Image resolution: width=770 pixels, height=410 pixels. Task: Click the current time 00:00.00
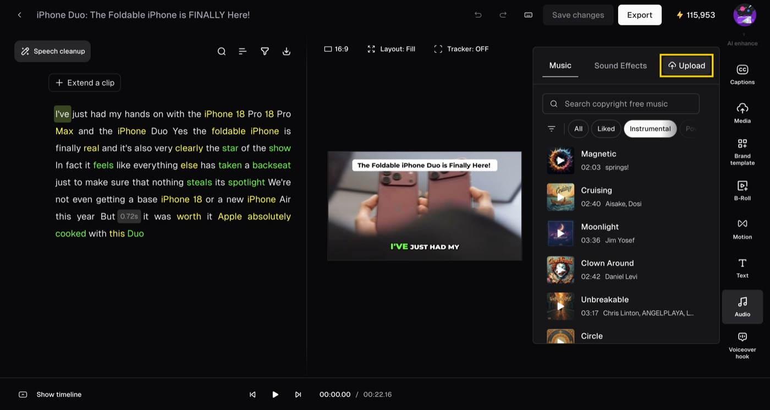(x=335, y=395)
